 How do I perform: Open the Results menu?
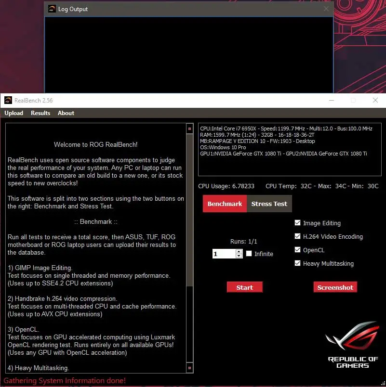(40, 113)
